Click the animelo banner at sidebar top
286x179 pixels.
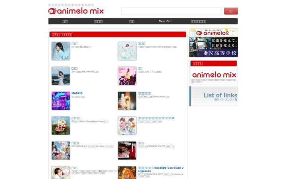point(213,33)
